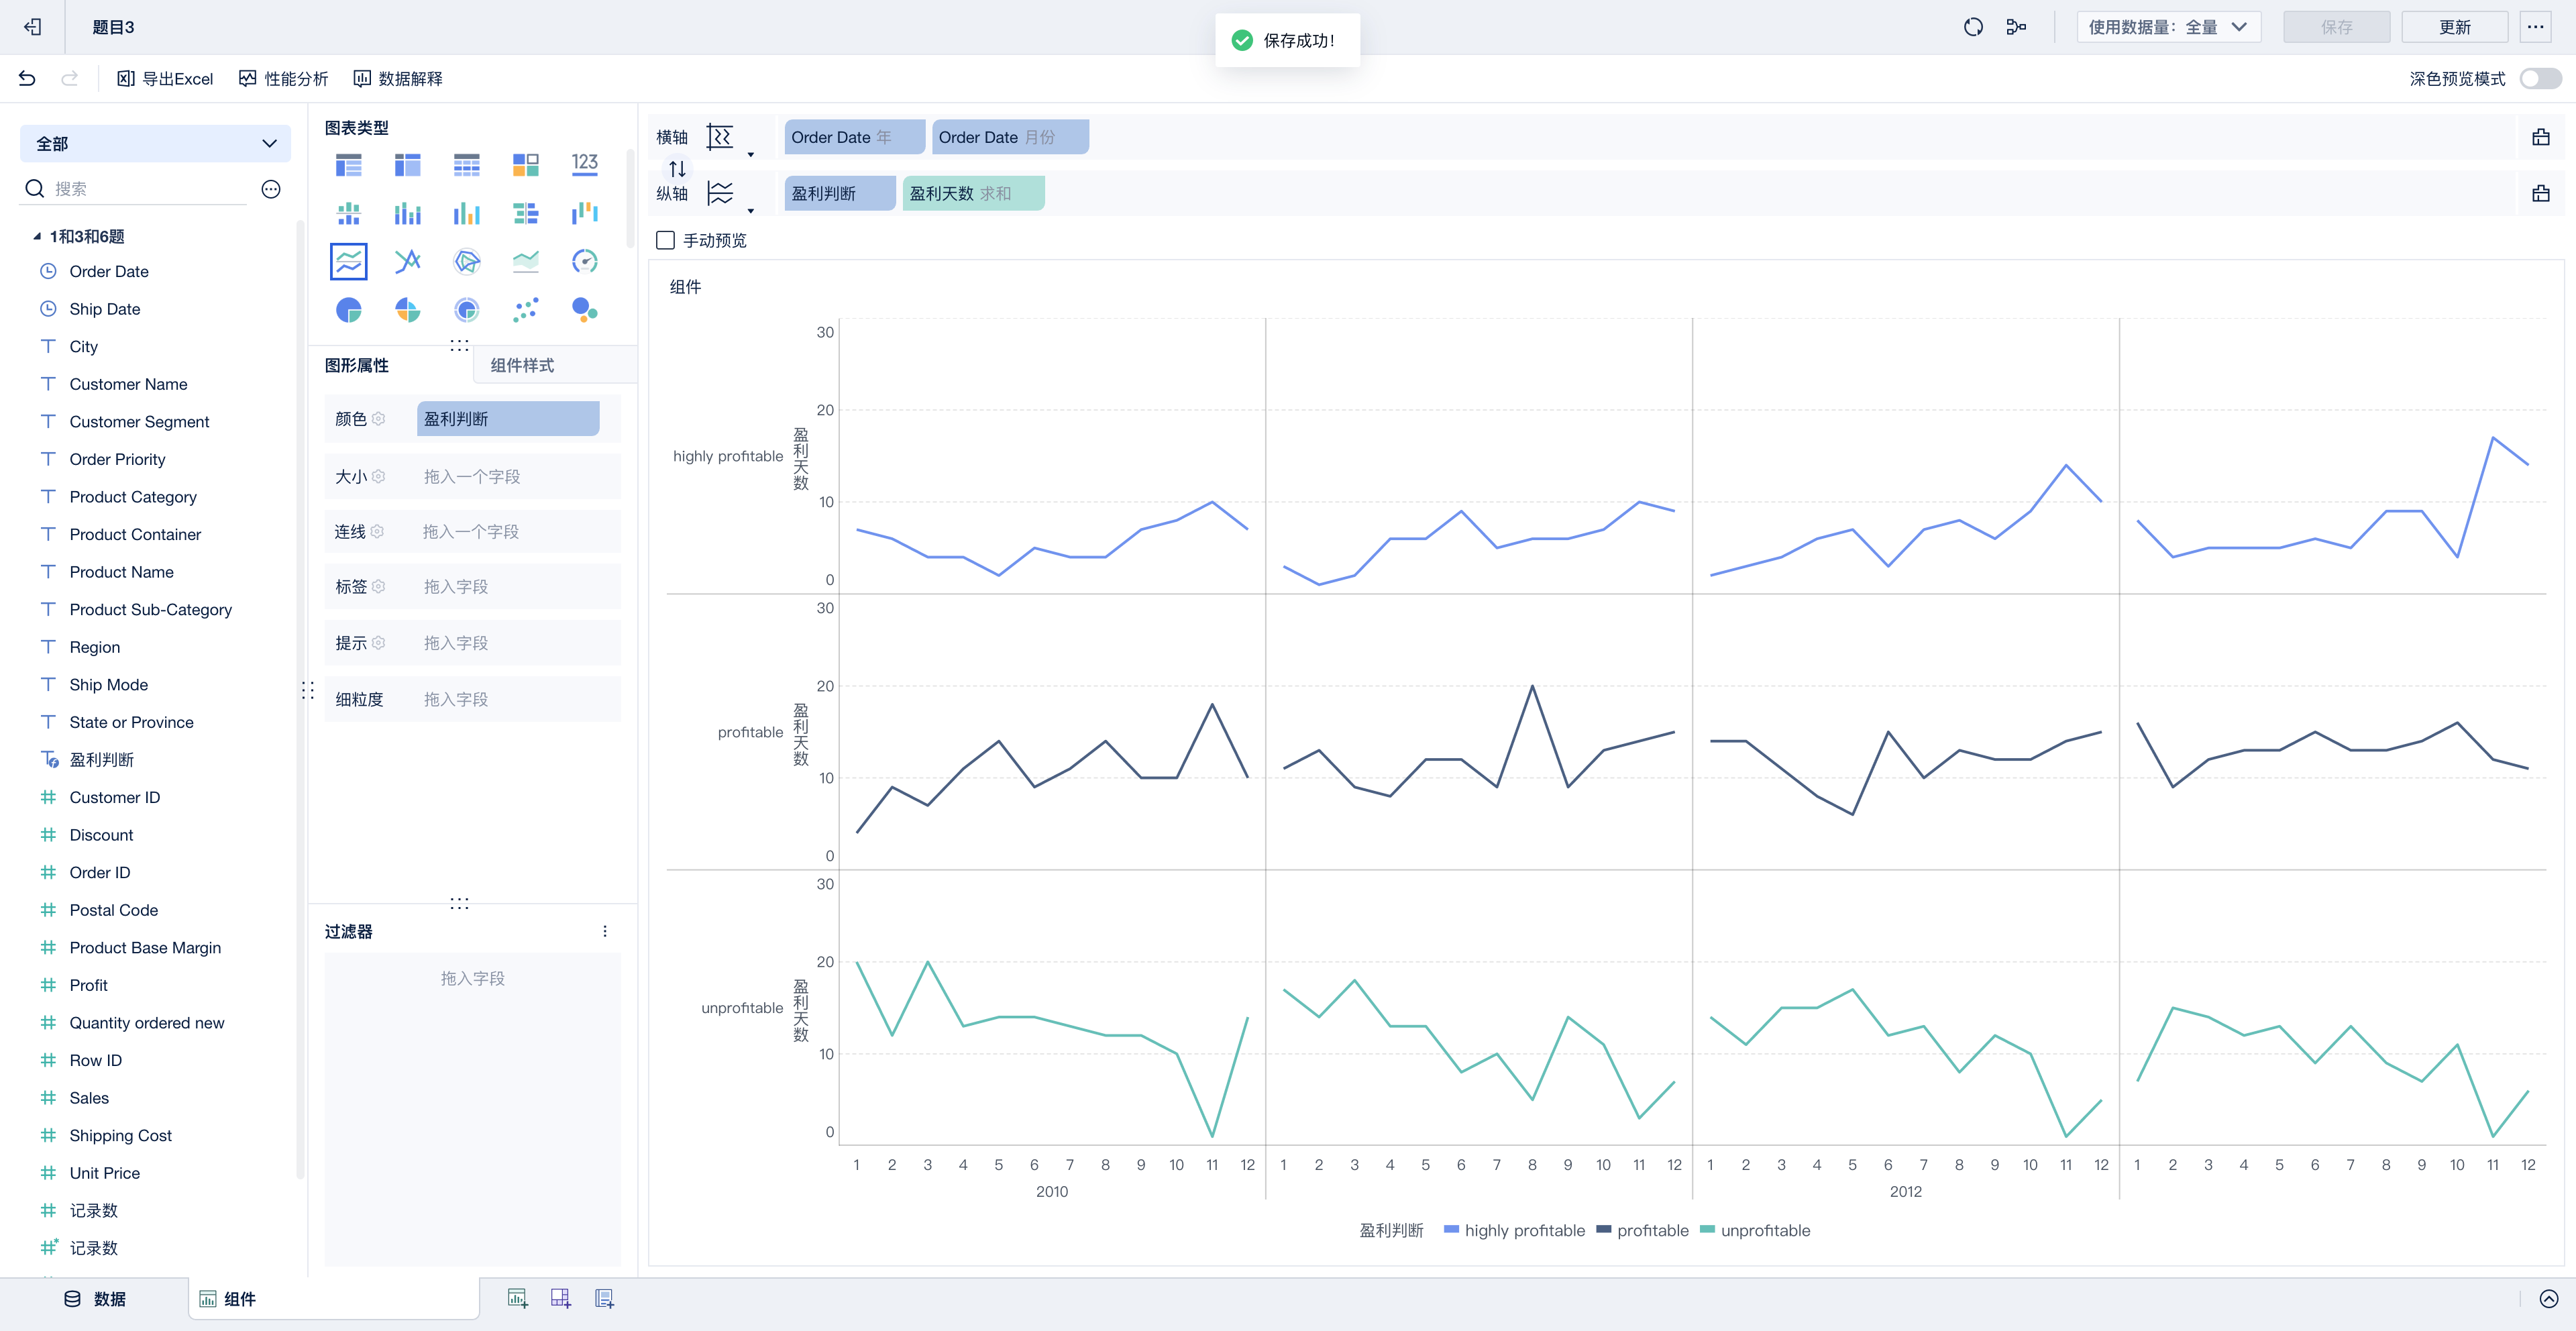The width and height of the screenshot is (2576, 1331).
Task: Select the gauge chart type icon
Action: [584, 261]
